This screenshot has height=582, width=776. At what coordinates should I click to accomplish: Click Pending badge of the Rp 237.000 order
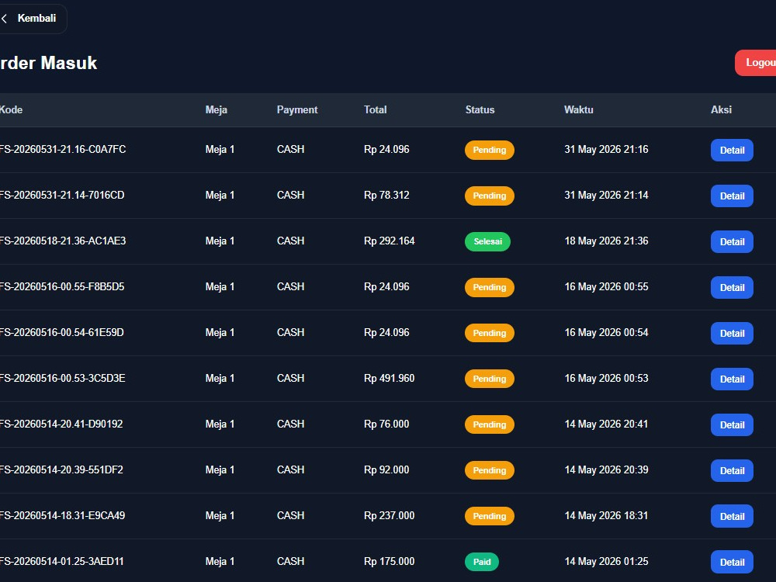(490, 516)
